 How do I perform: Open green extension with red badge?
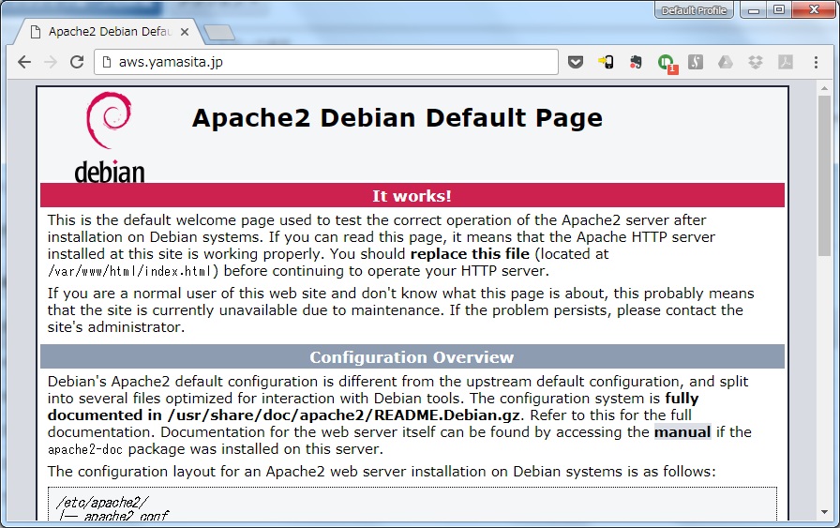[667, 63]
